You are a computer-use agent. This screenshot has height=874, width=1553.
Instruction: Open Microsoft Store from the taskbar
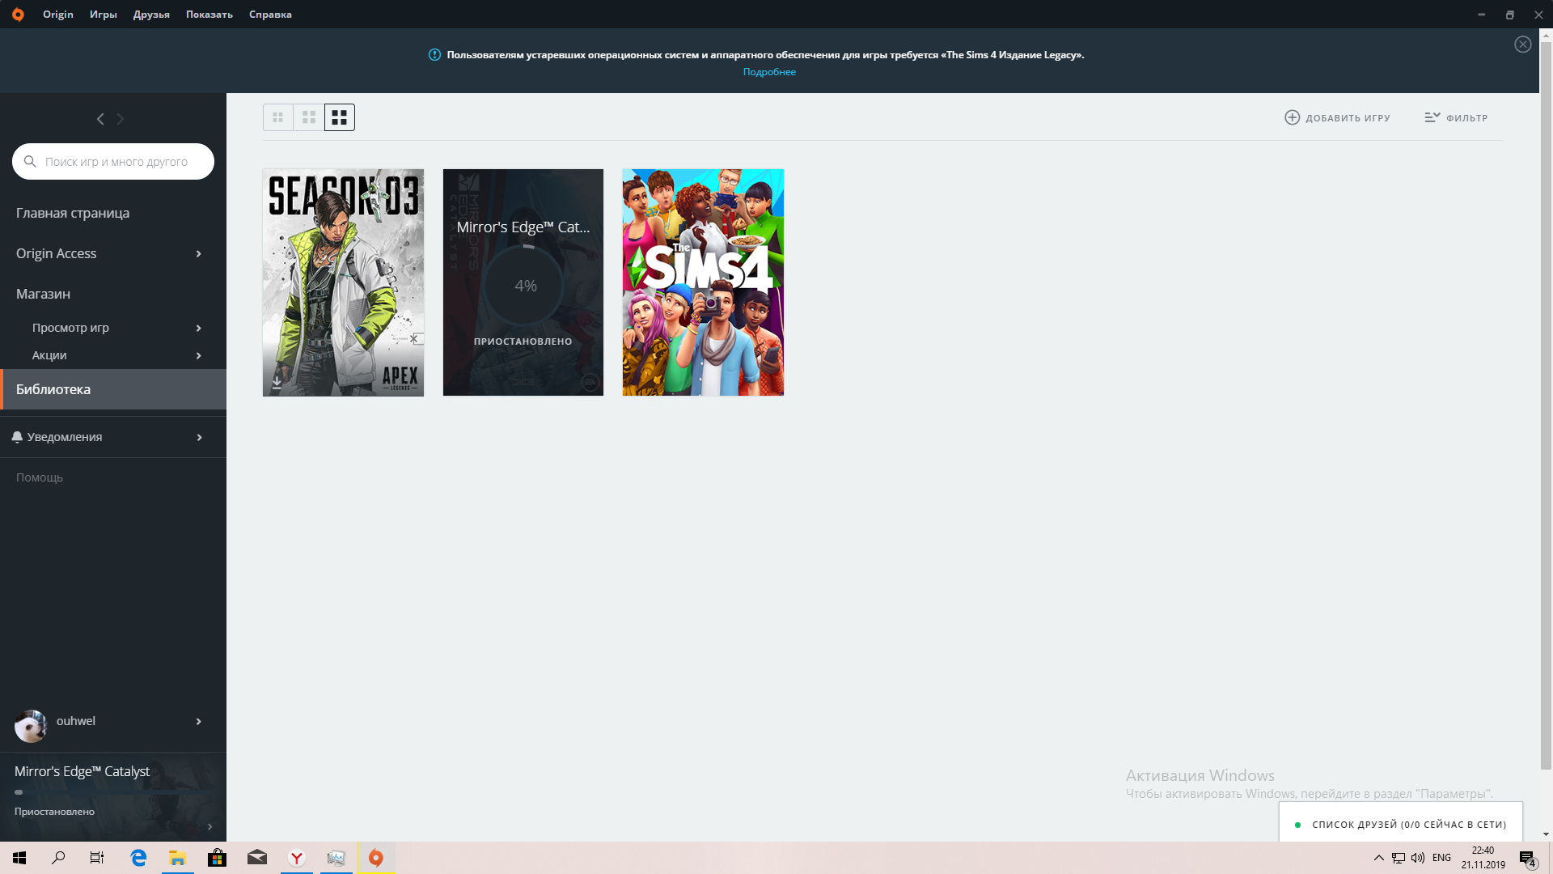(217, 858)
